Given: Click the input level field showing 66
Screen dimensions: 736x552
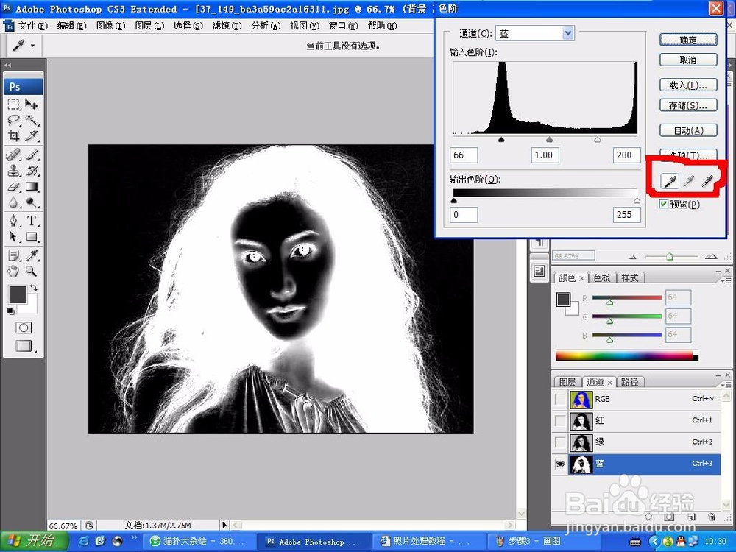Looking at the screenshot, I should tap(465, 155).
